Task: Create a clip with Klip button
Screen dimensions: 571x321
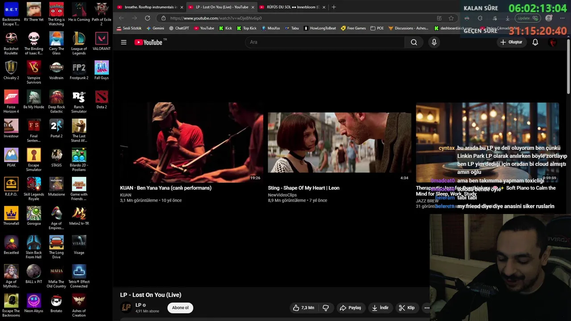Action: pyautogui.click(x=407, y=308)
